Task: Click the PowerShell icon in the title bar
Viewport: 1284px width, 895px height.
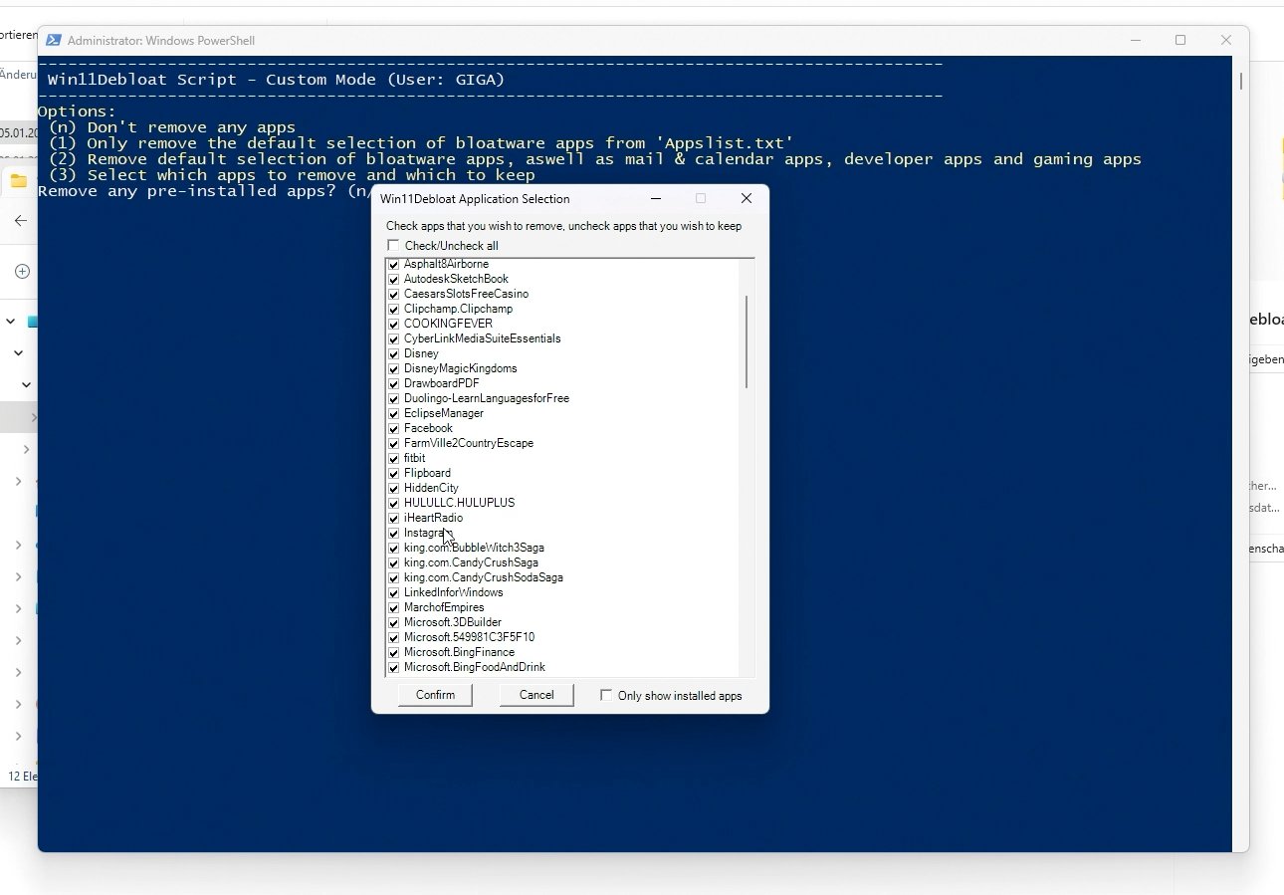Action: pos(54,40)
